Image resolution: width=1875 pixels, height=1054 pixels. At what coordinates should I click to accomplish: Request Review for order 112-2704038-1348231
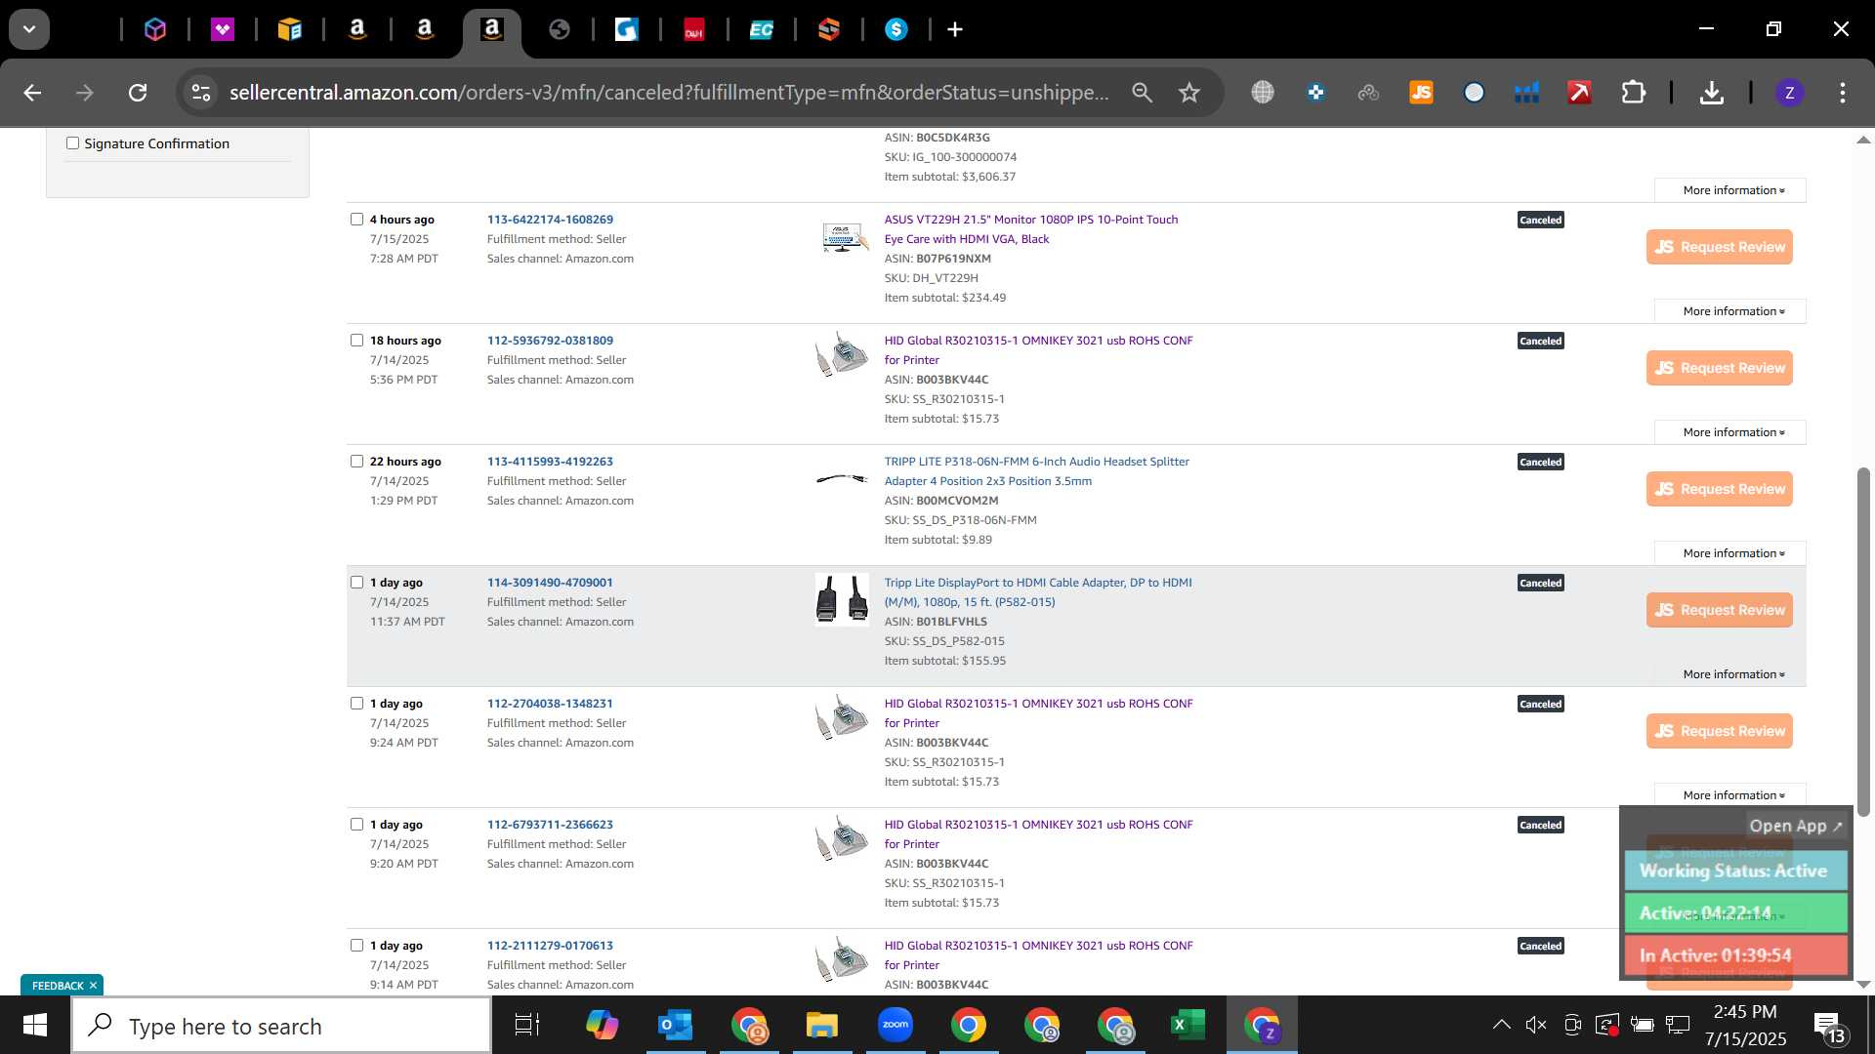[1719, 731]
